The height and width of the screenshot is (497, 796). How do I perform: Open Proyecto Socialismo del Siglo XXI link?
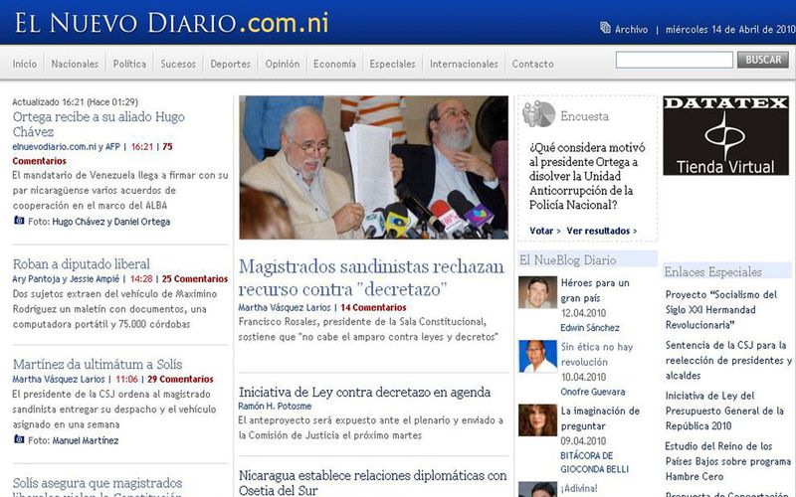tap(720, 309)
